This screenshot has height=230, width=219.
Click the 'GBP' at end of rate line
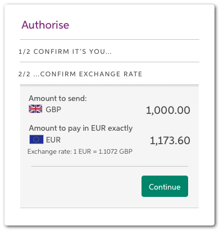click(x=126, y=151)
